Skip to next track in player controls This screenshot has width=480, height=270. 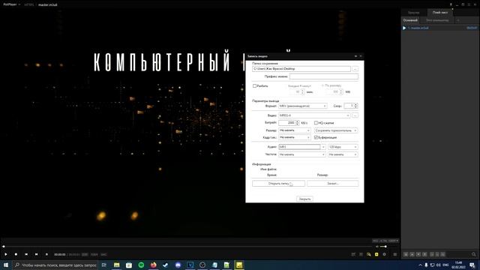tap(36, 254)
